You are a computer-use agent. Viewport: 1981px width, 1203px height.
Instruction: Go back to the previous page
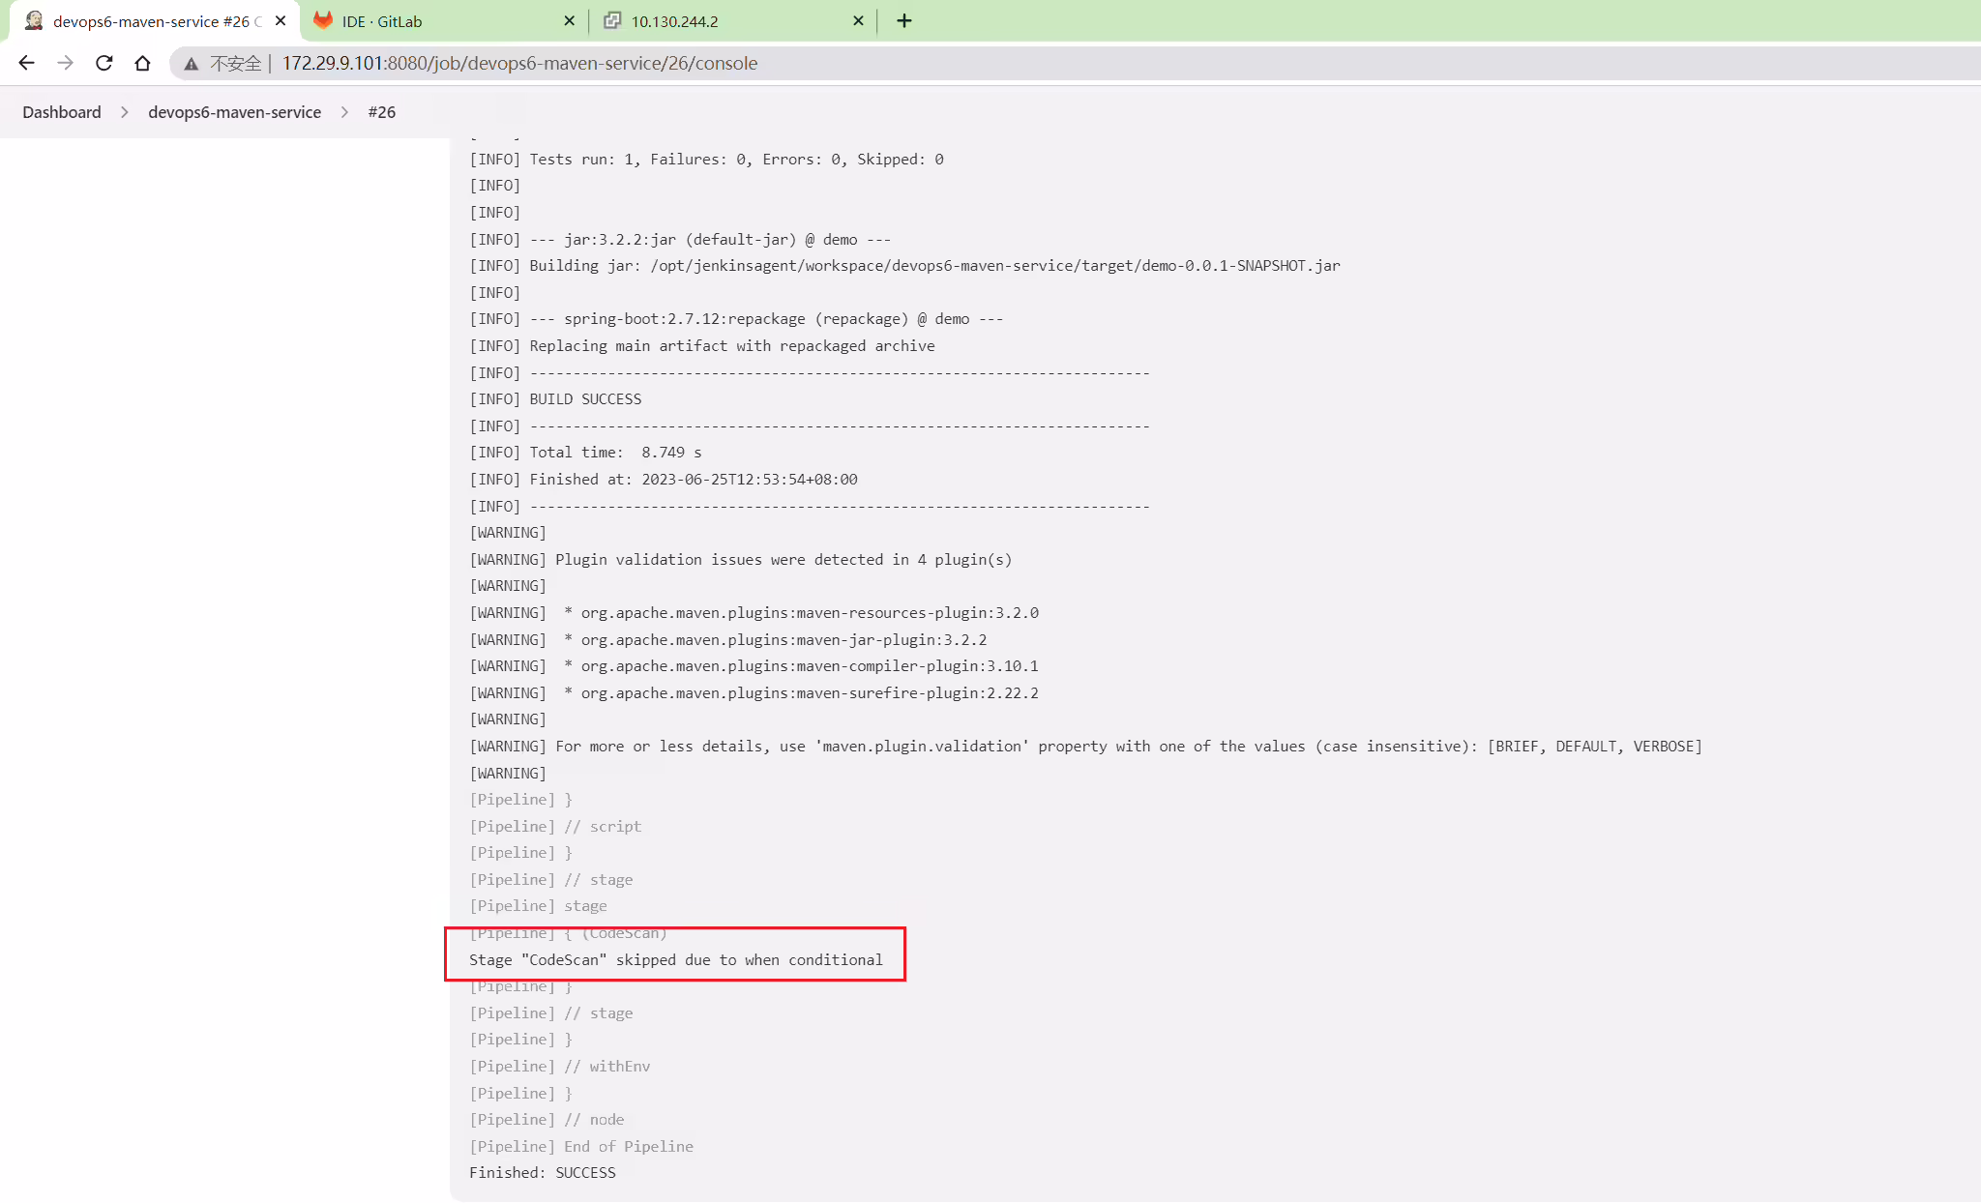[26, 63]
